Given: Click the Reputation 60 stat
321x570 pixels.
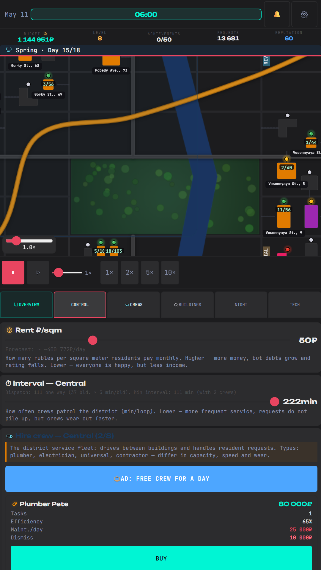Looking at the screenshot, I should [289, 36].
